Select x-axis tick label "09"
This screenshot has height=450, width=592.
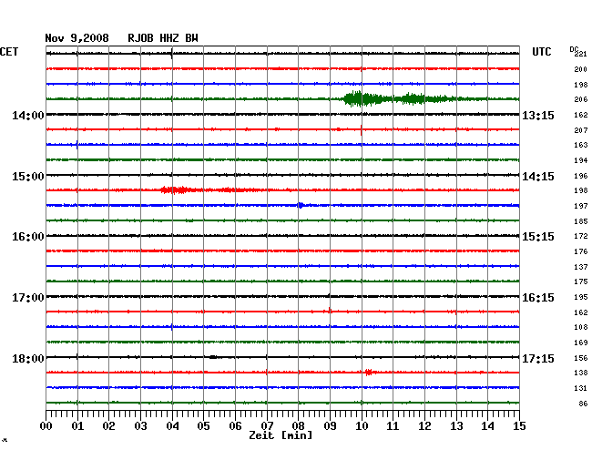coord(330,426)
